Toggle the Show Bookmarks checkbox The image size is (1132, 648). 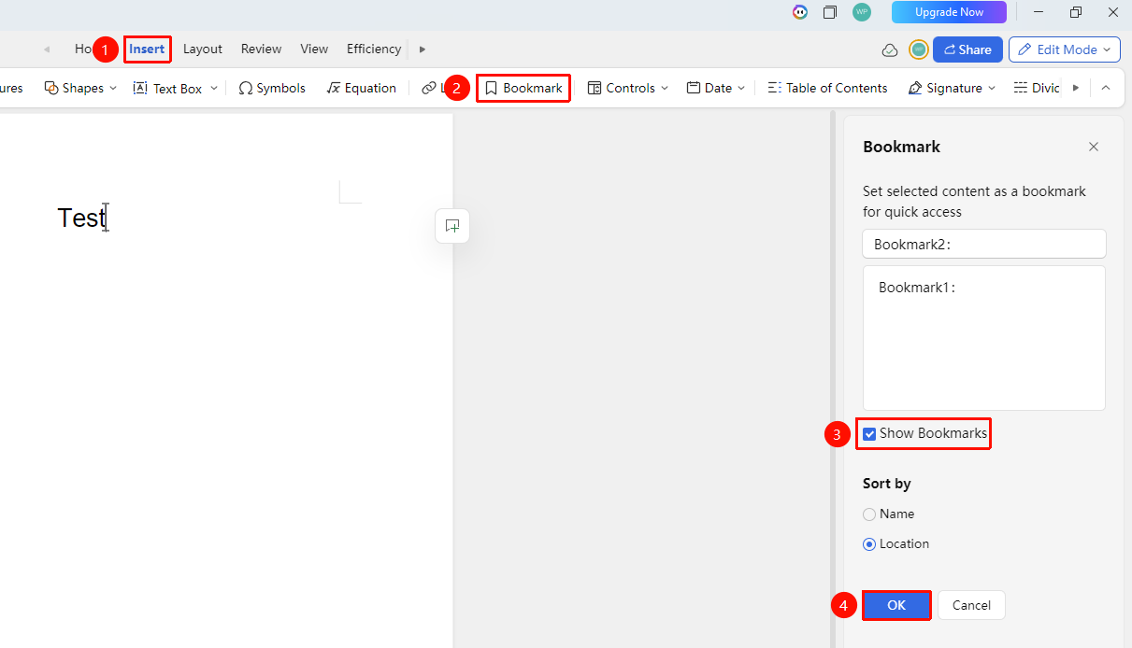[869, 434]
